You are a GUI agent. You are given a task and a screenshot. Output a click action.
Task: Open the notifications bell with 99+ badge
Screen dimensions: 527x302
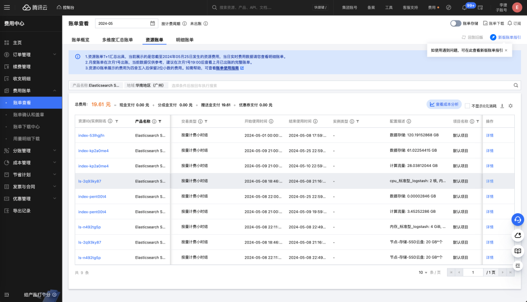click(465, 7)
